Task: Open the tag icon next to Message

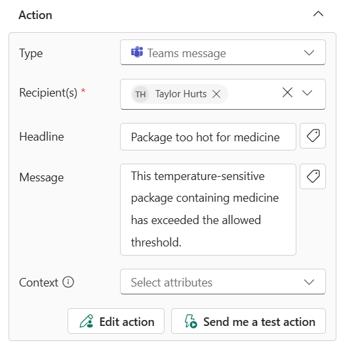Action: click(x=313, y=177)
